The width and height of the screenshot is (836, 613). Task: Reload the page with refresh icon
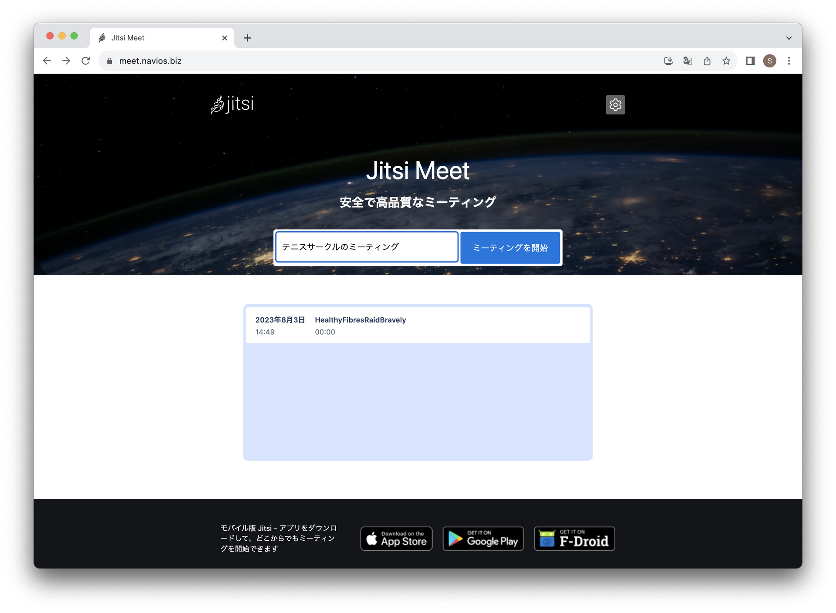(86, 61)
